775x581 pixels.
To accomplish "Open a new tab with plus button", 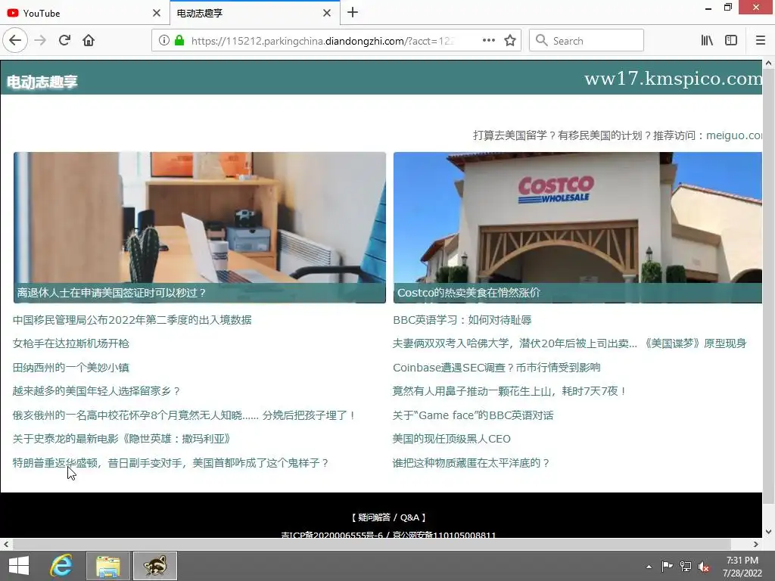I will [x=353, y=12].
